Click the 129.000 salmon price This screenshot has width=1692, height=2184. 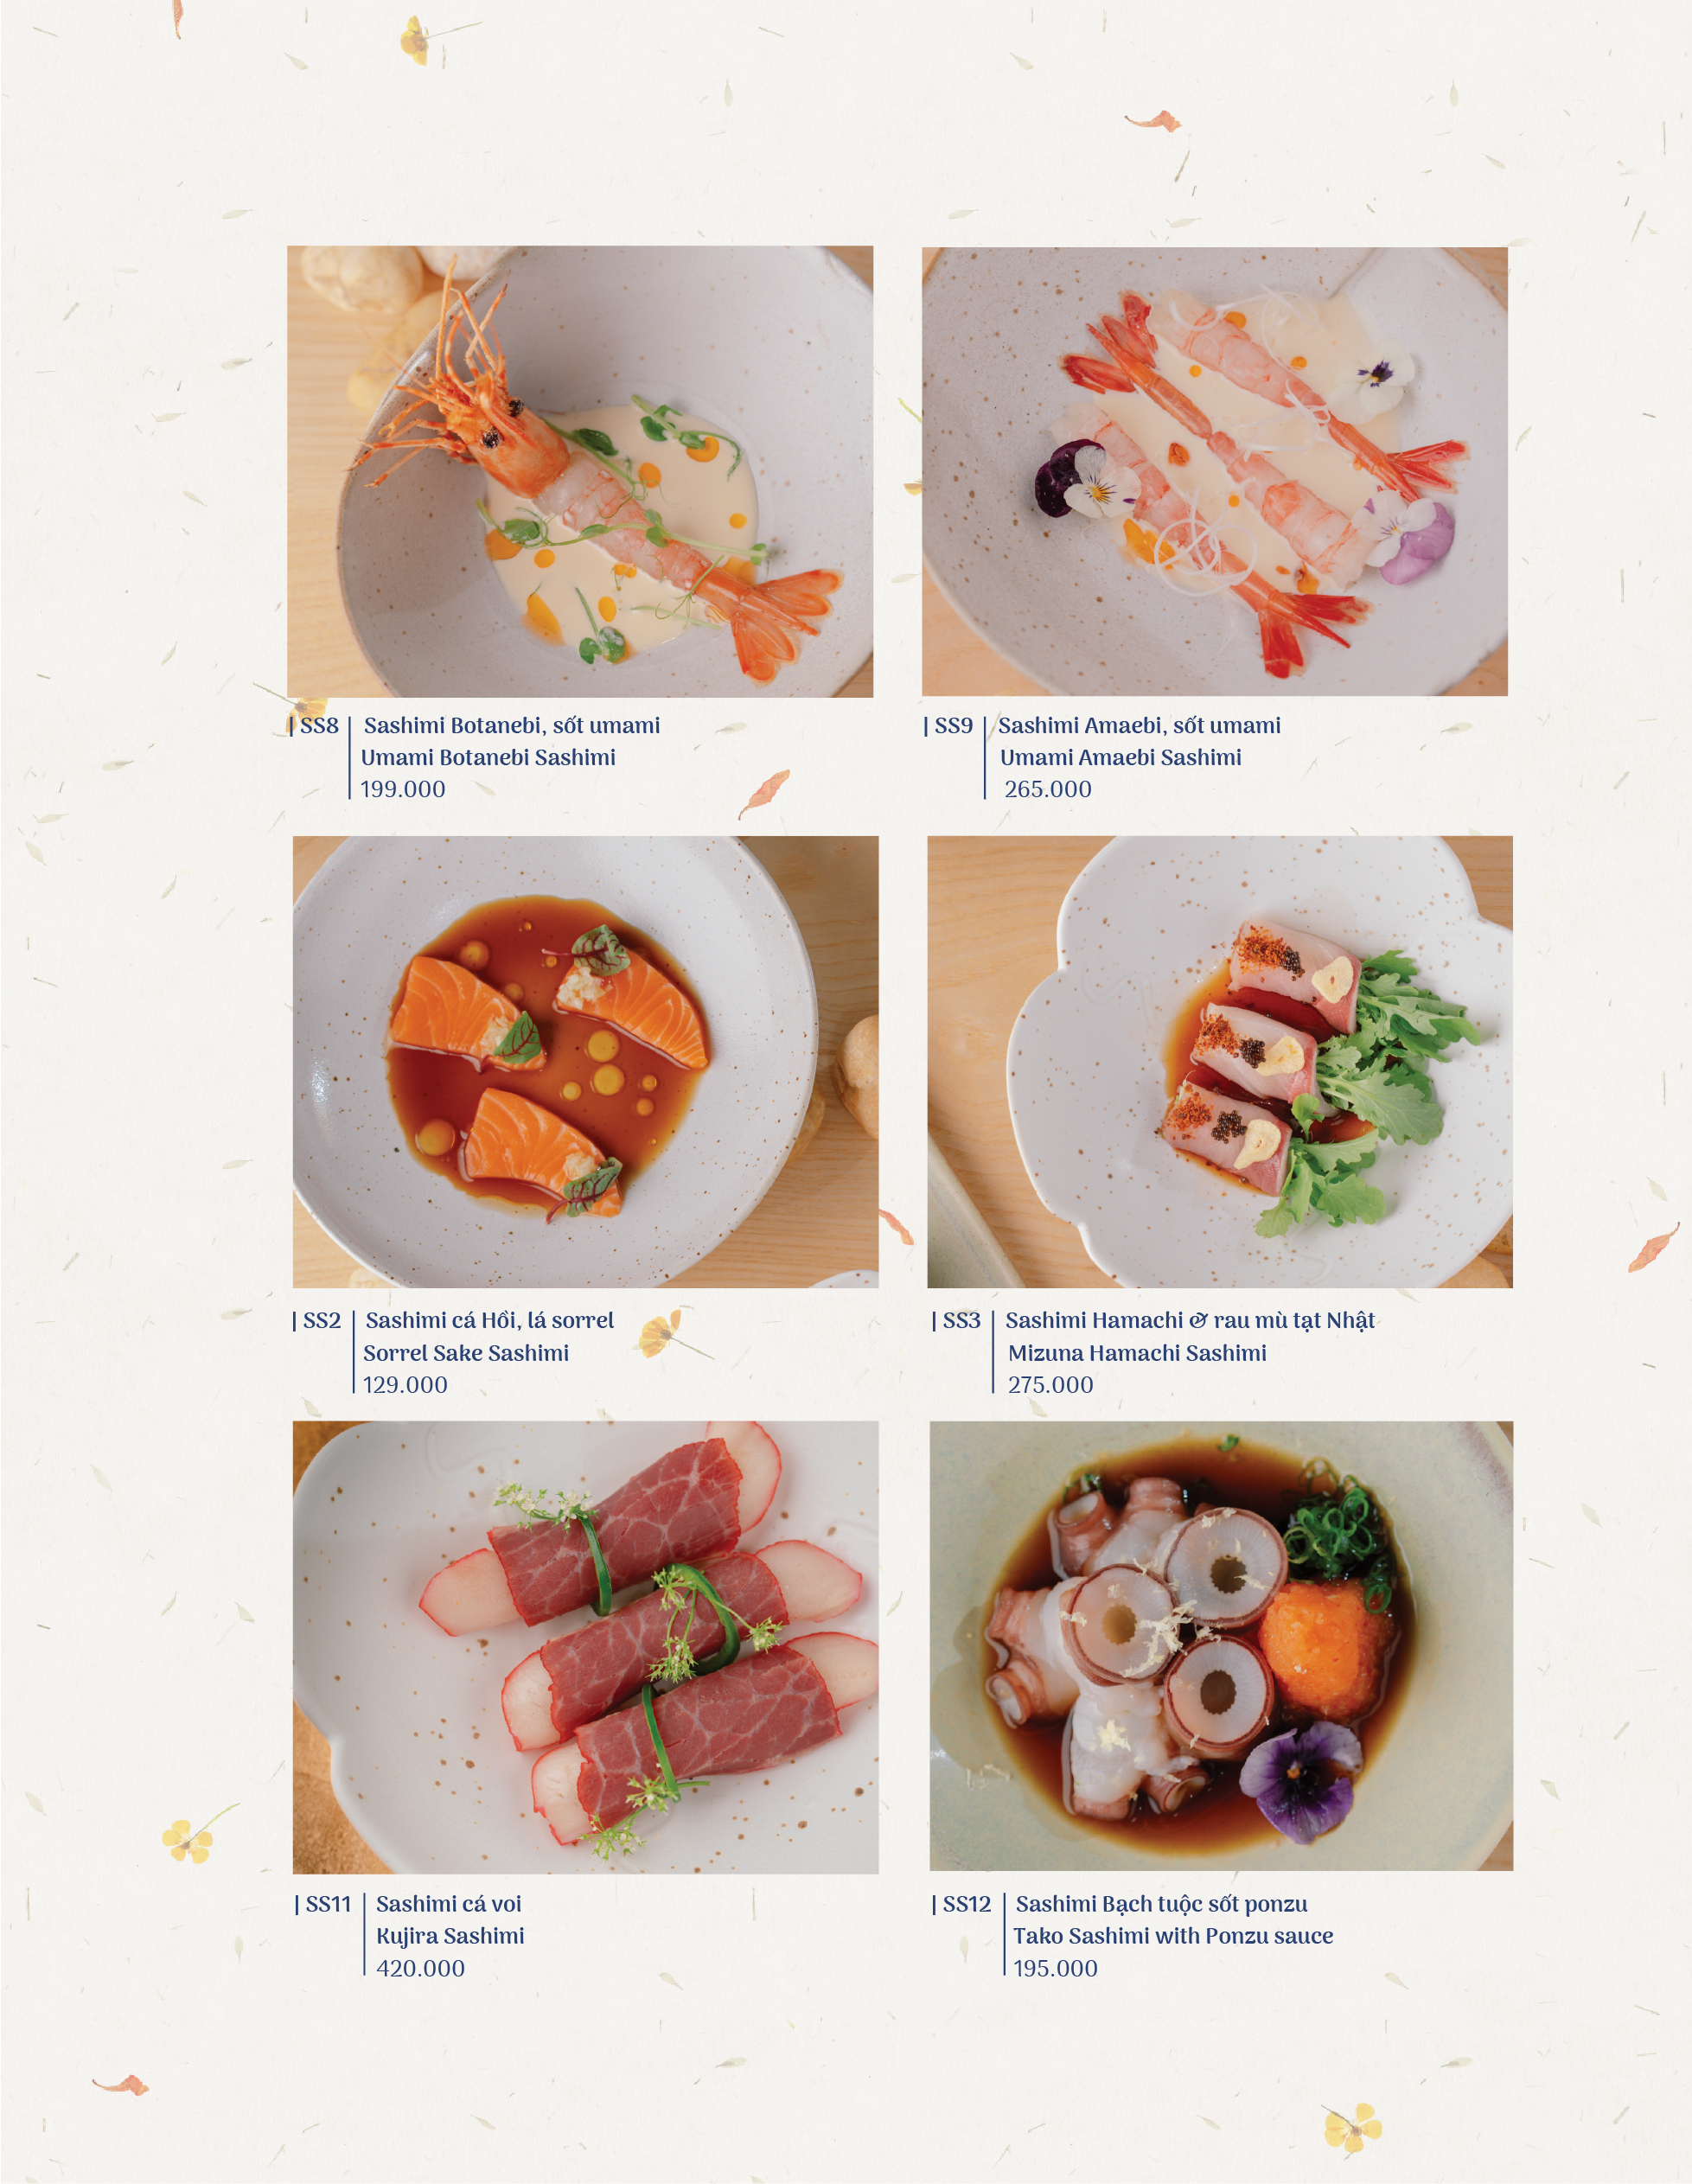tap(405, 1385)
